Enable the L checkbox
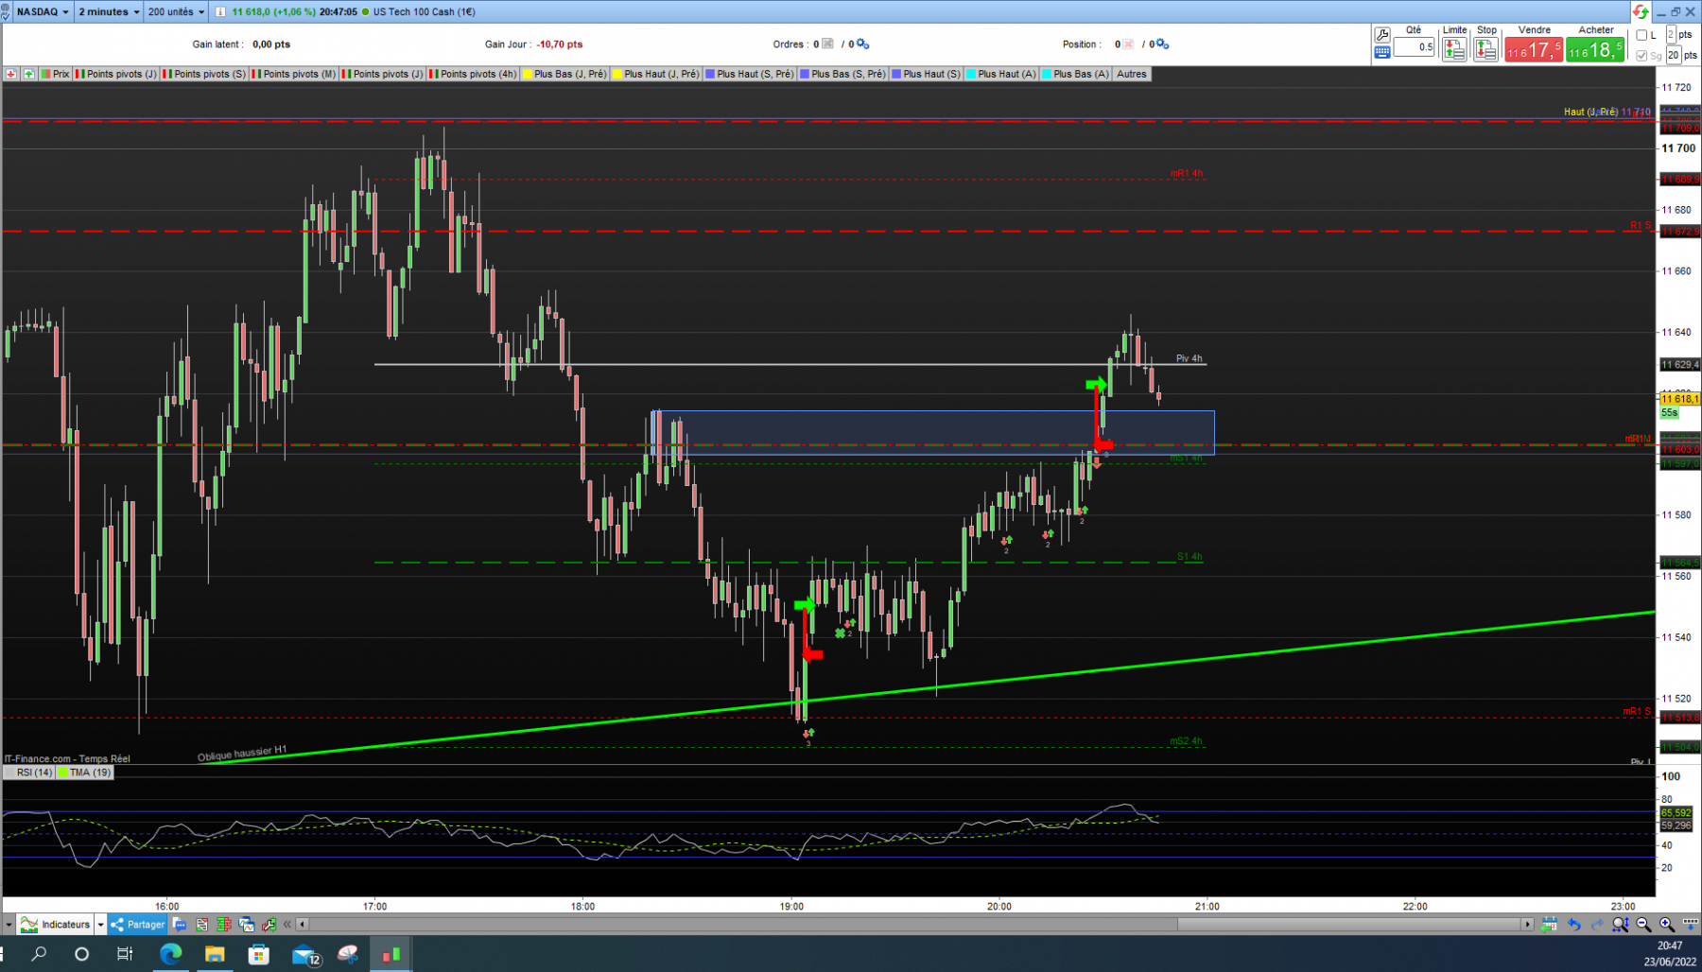 point(1641,35)
